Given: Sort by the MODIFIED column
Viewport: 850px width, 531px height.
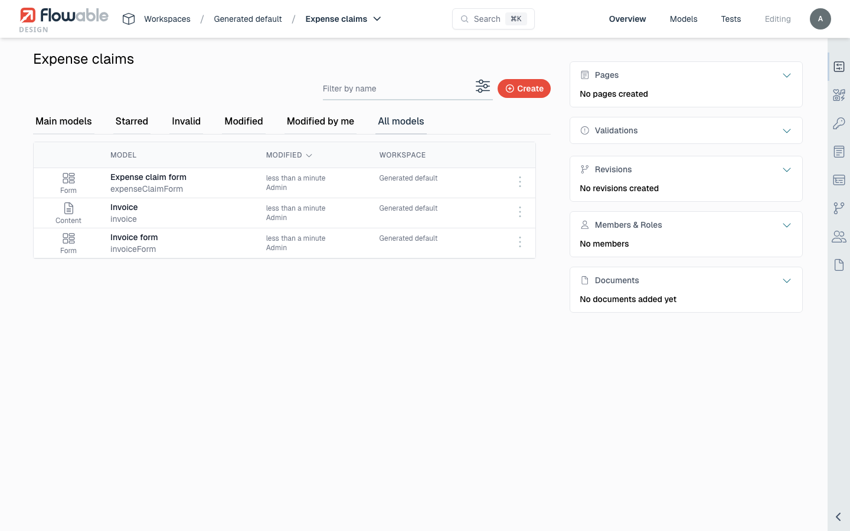Looking at the screenshot, I should [x=289, y=155].
